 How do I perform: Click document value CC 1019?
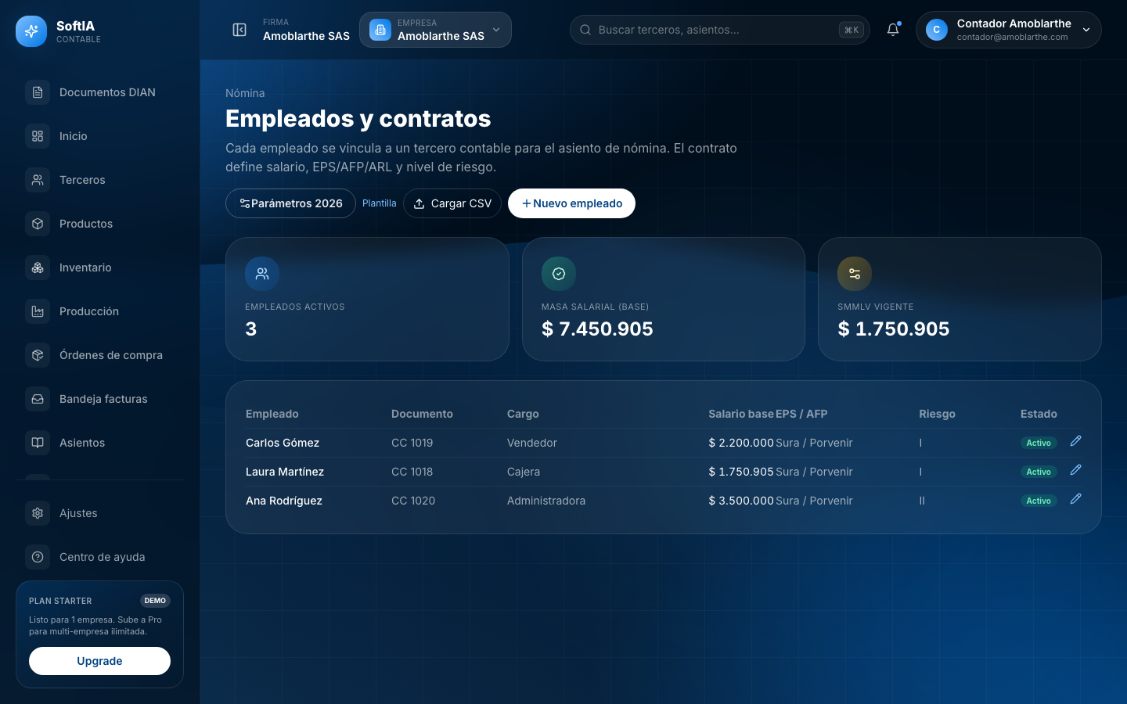pyautogui.click(x=412, y=443)
